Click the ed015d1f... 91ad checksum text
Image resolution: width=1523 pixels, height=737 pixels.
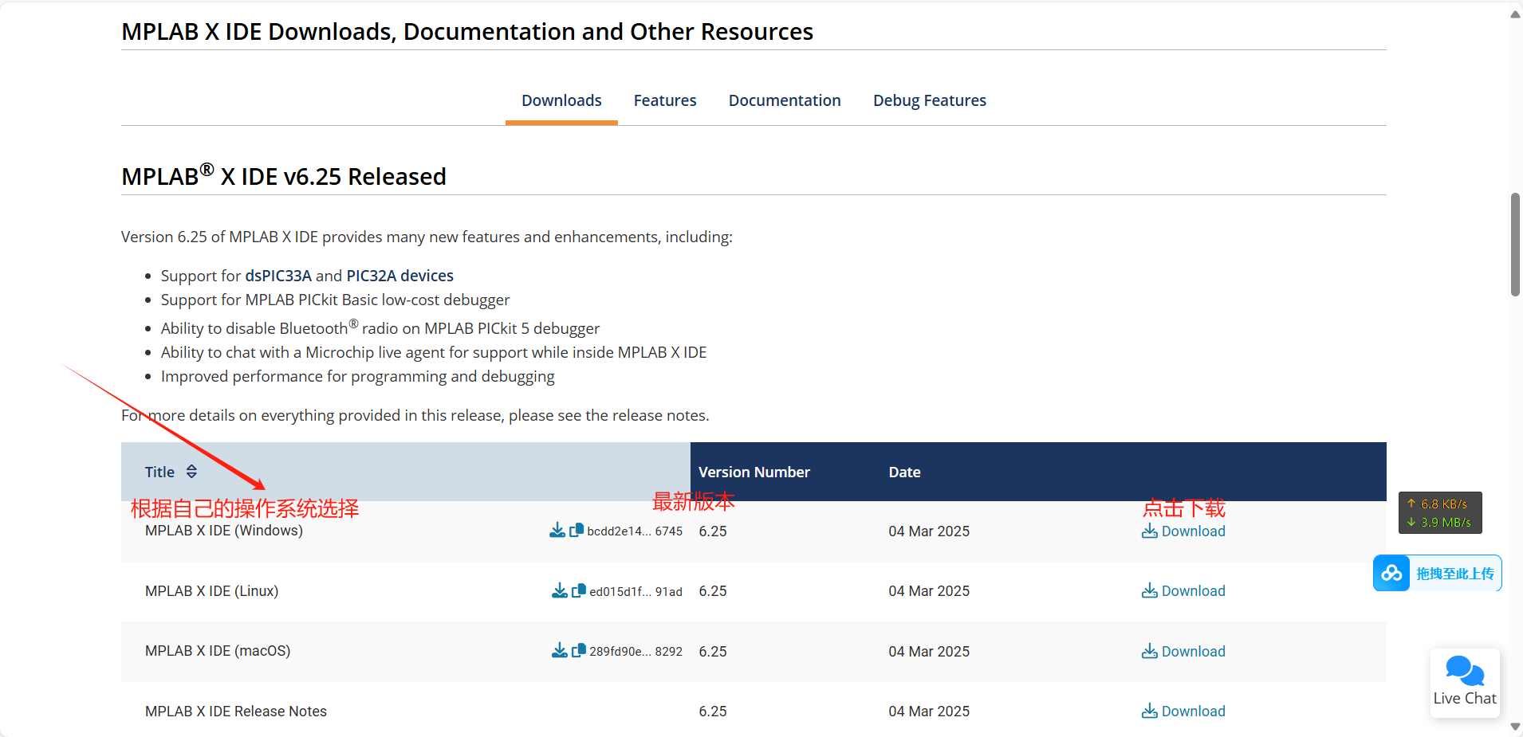click(x=636, y=591)
